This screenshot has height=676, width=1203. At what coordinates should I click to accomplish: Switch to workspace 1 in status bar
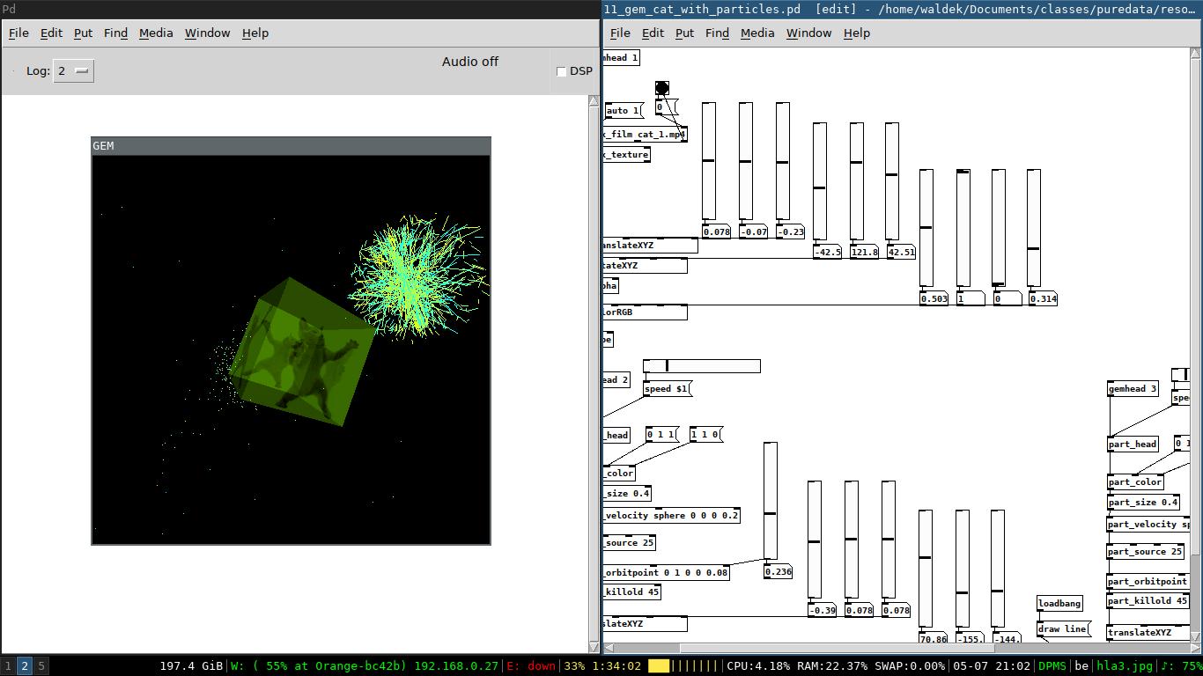pos(8,666)
